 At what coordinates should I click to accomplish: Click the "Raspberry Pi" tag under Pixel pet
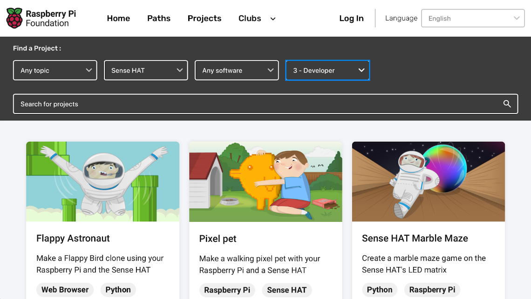click(x=227, y=290)
